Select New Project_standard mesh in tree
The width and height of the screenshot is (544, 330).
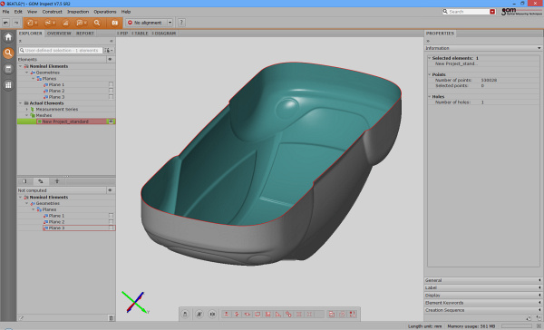click(x=65, y=121)
